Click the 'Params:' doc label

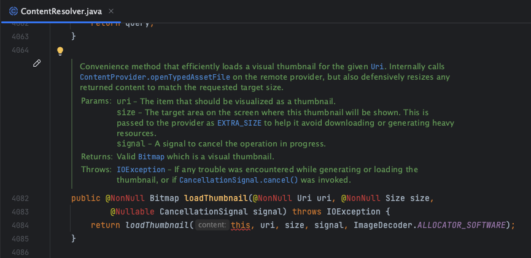96,101
